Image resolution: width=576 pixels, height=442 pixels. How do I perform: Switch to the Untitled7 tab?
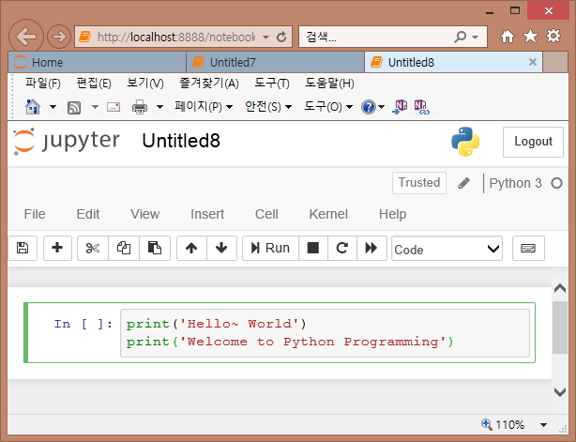click(275, 62)
